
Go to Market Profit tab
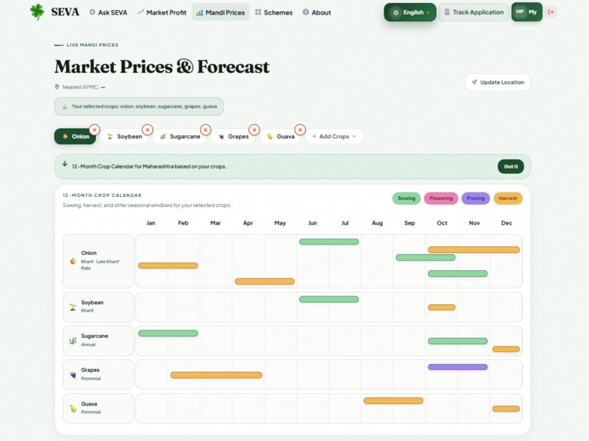click(162, 12)
